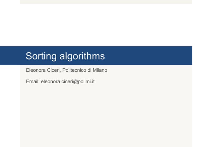The width and height of the screenshot is (197, 147).
Task: Click the "Sorting algorithms" slide title
Action: click(x=65, y=56)
